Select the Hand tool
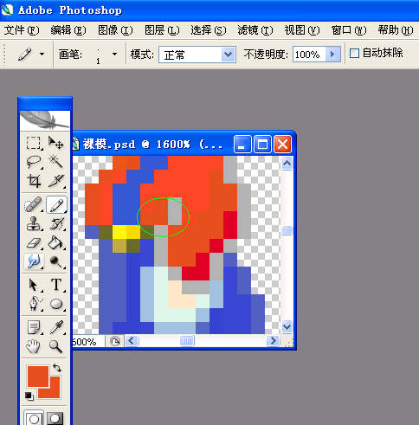 point(34,346)
